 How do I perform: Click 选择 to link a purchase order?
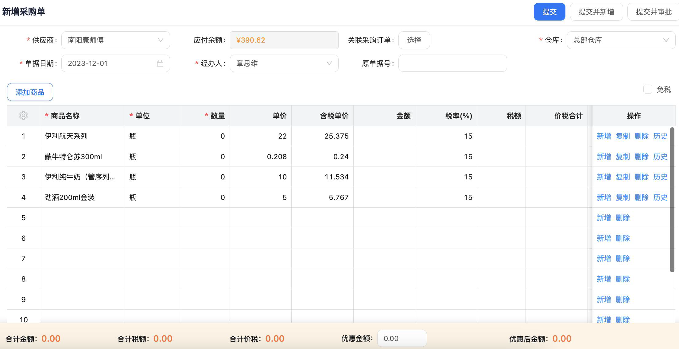[414, 40]
